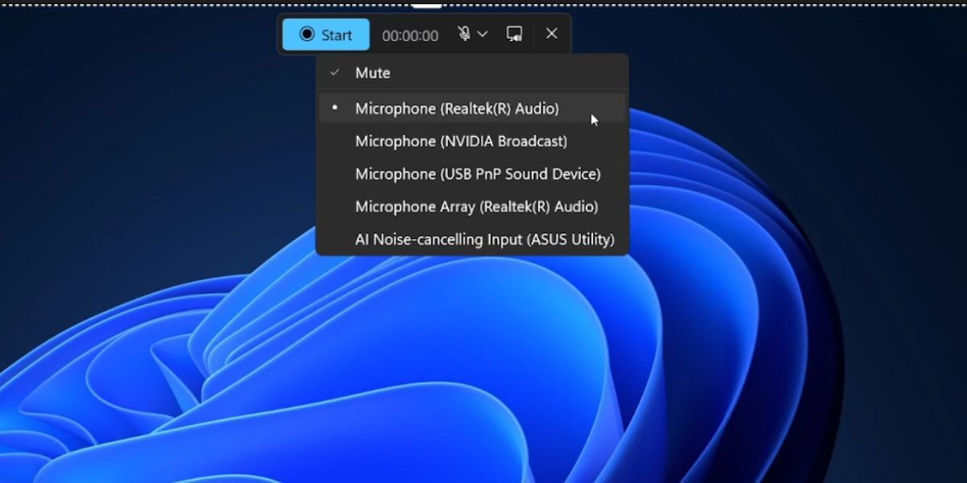The width and height of the screenshot is (967, 483).
Task: Choose AI Noise-cancelling Input (ASUS Utility)
Action: [484, 239]
